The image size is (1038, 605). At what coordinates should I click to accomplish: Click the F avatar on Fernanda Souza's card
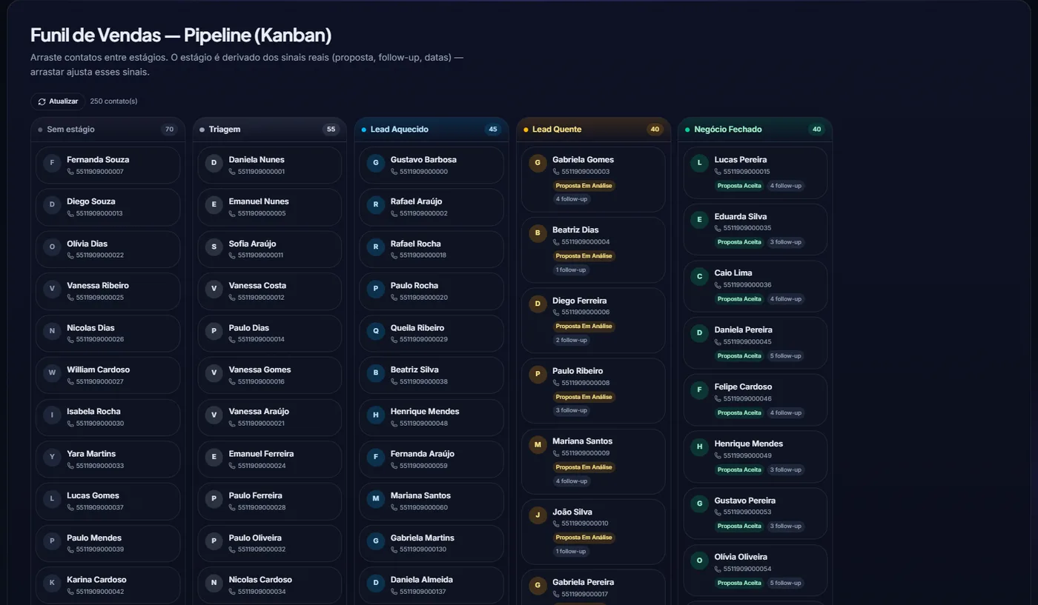tap(52, 163)
